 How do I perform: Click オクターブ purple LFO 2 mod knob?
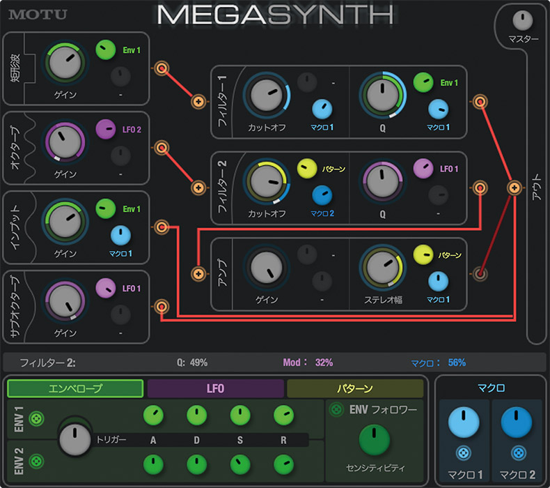pyautogui.click(x=106, y=129)
